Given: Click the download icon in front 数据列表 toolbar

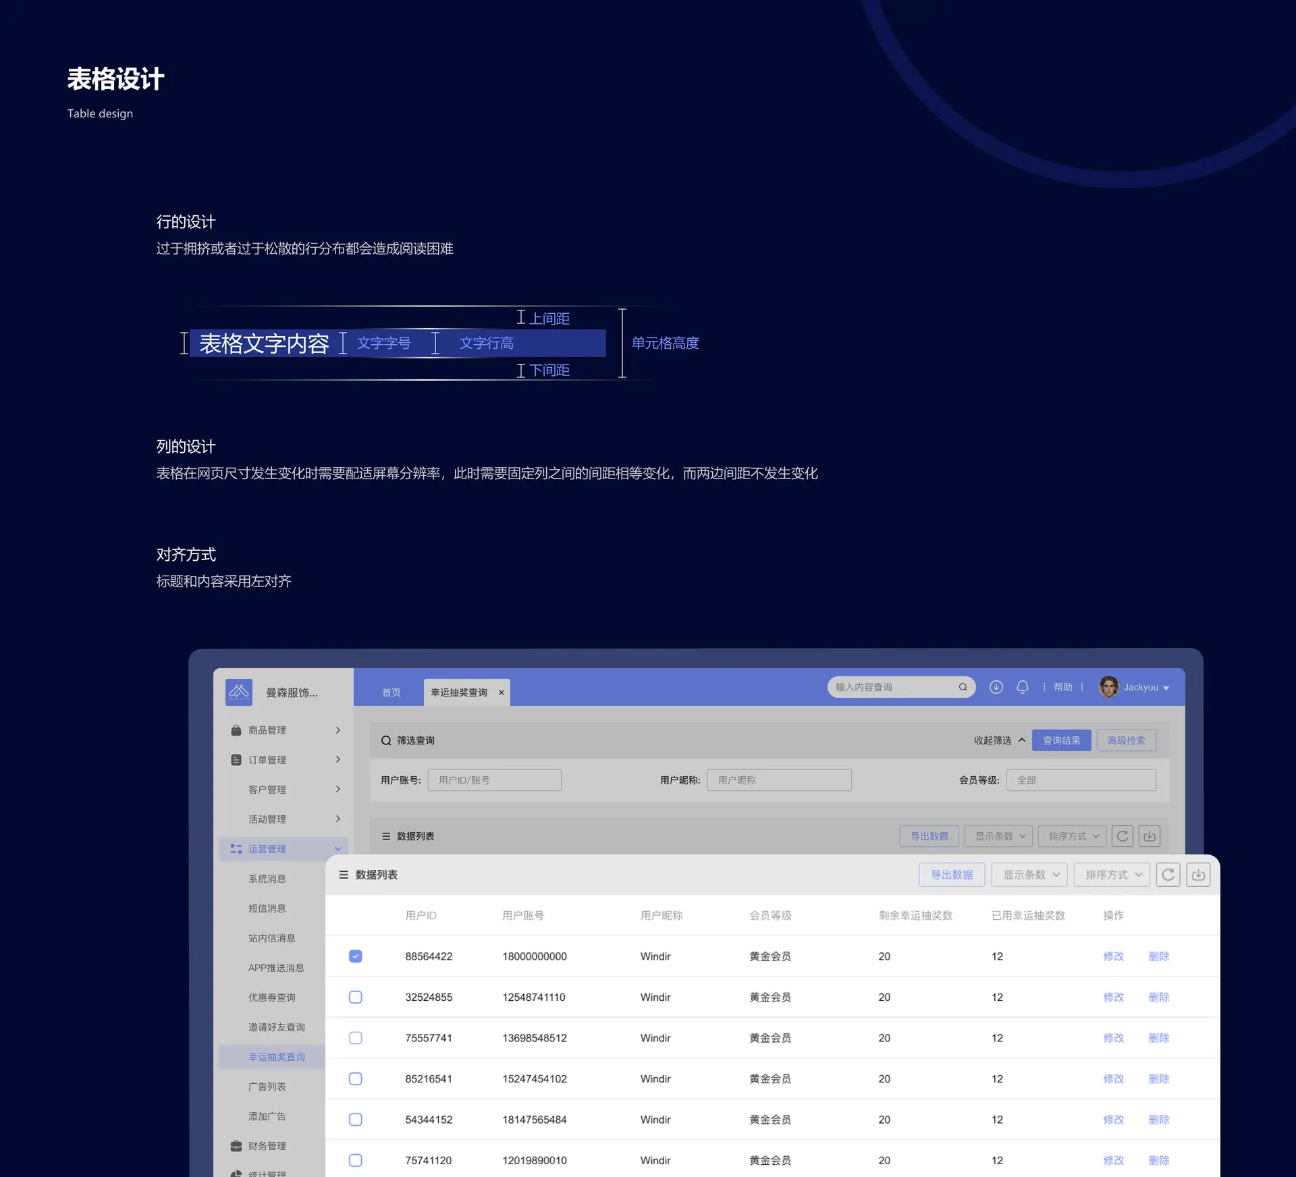Looking at the screenshot, I should (1198, 875).
